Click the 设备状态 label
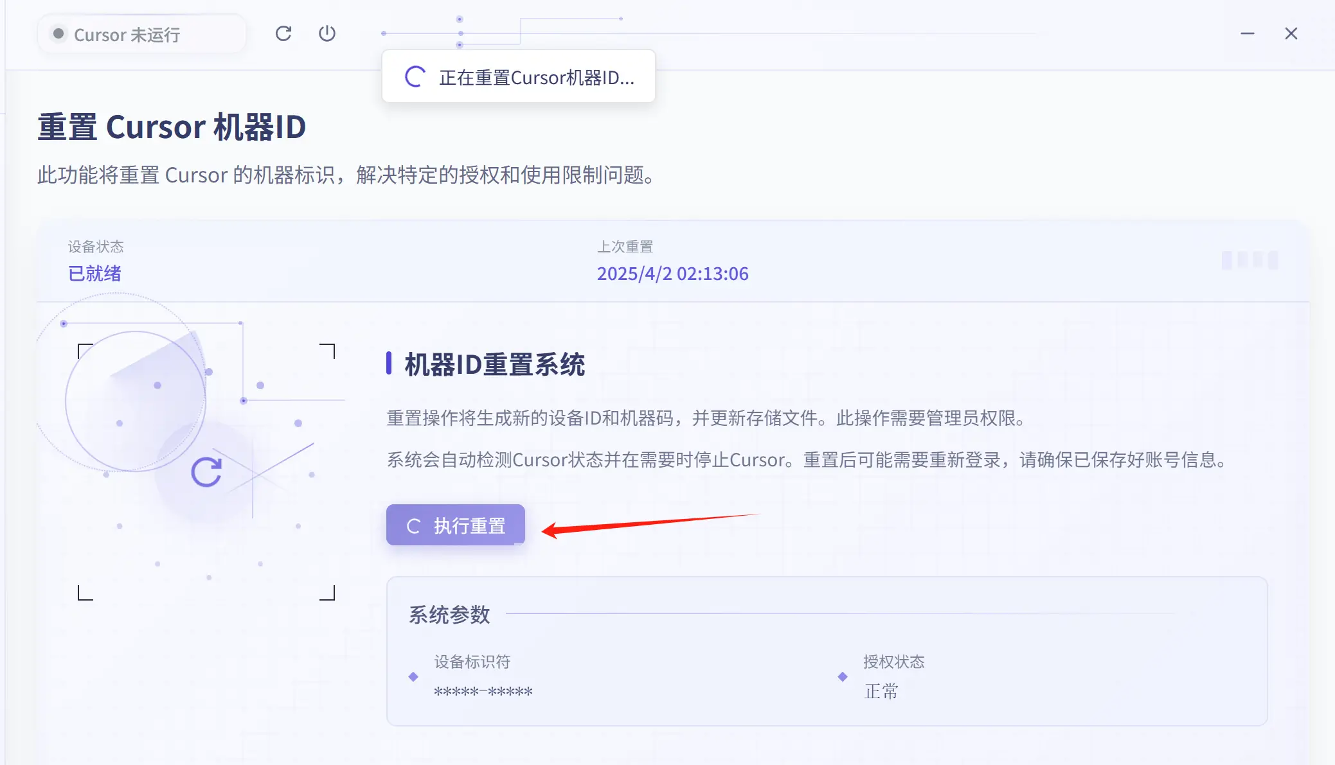 tap(96, 247)
